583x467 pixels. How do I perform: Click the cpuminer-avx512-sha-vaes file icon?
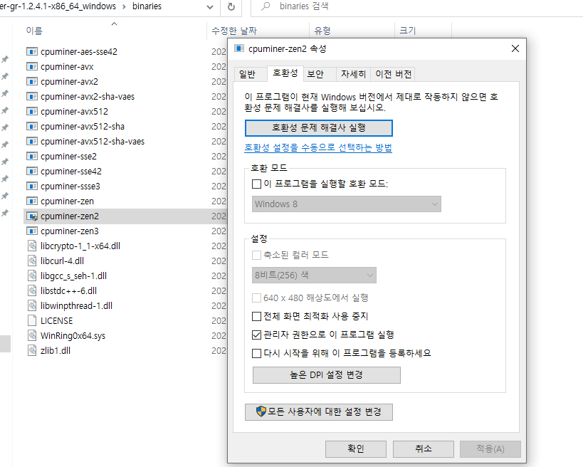[x=32, y=141]
